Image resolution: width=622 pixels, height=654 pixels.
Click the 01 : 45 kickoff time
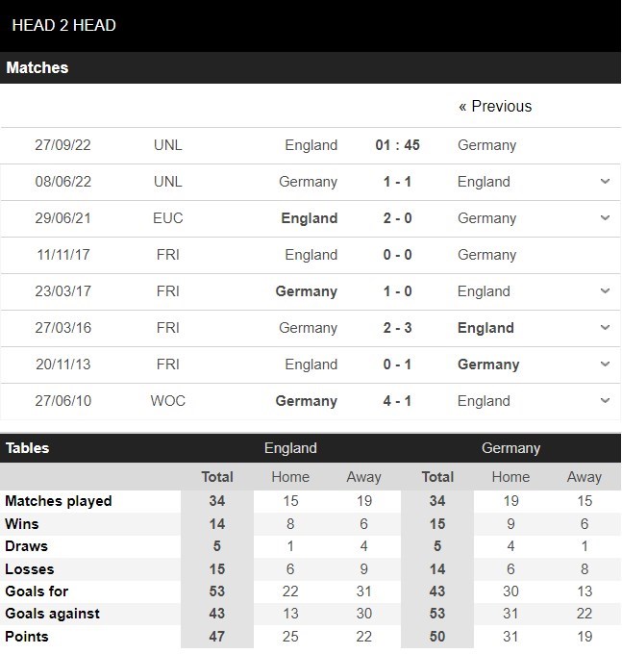coord(397,145)
